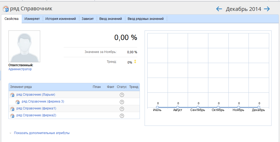The image size is (280, 142).
Task: Click the status question icon for фирима 3 row
Action: coord(122,102)
